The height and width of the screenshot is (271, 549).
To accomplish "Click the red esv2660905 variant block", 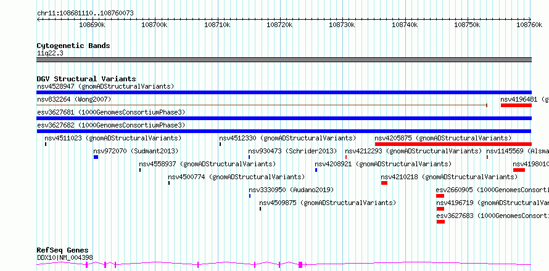I will pyautogui.click(x=440, y=196).
